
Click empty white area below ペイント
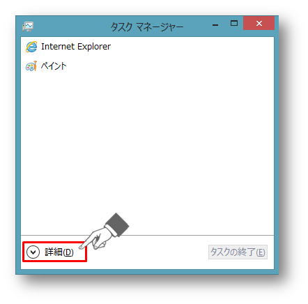pos(147,151)
